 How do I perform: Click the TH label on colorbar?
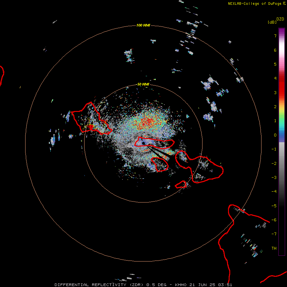[274, 248]
